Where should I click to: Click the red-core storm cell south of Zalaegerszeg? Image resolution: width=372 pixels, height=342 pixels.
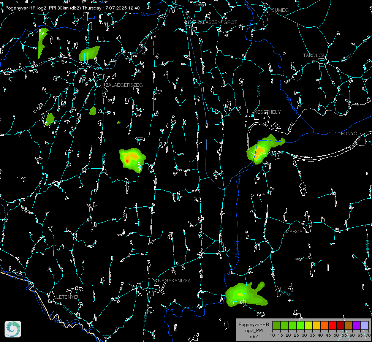pyautogui.click(x=132, y=160)
